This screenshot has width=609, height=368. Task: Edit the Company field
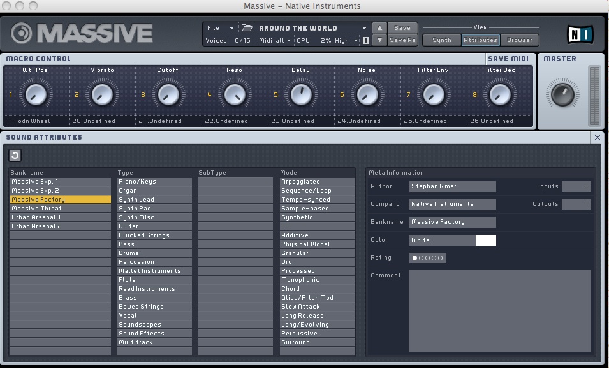453,204
